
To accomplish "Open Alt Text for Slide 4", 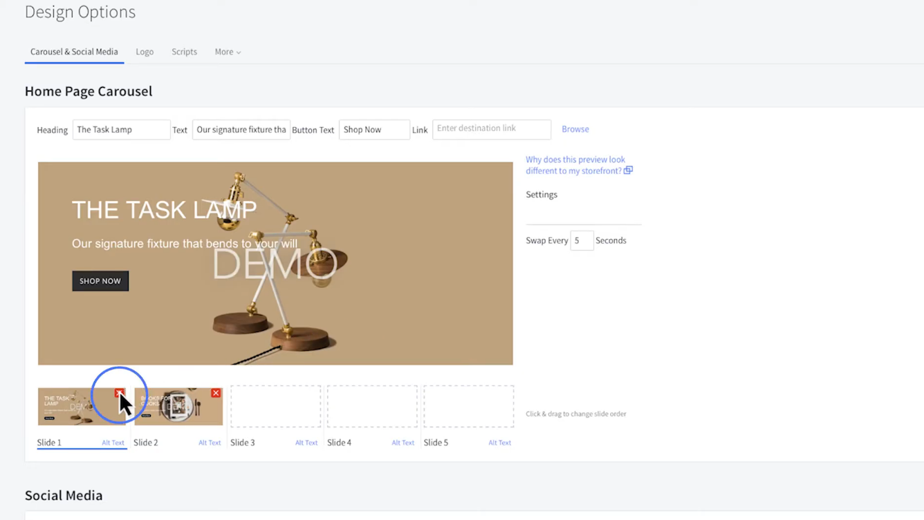I will tap(403, 443).
